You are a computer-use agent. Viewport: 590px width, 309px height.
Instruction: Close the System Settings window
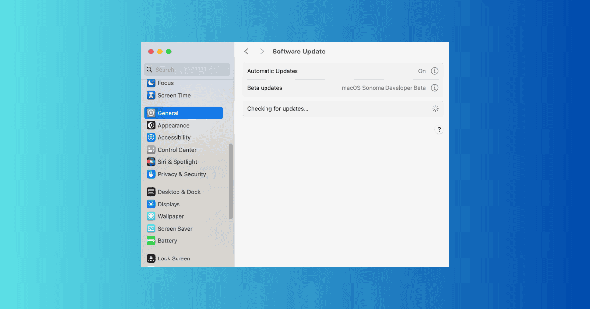pos(151,51)
